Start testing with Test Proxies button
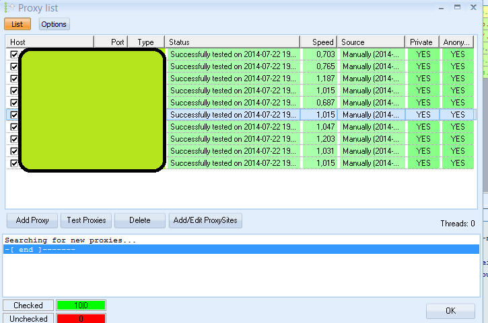Image resolution: width=488 pixels, height=323 pixels. (x=86, y=220)
